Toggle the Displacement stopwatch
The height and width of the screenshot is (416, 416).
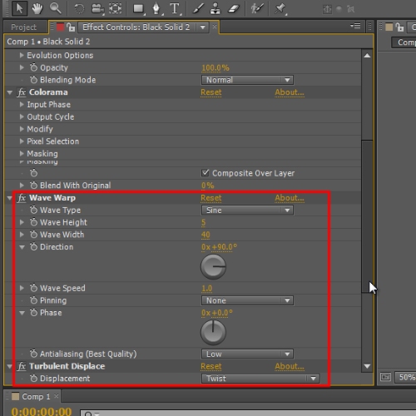point(33,378)
